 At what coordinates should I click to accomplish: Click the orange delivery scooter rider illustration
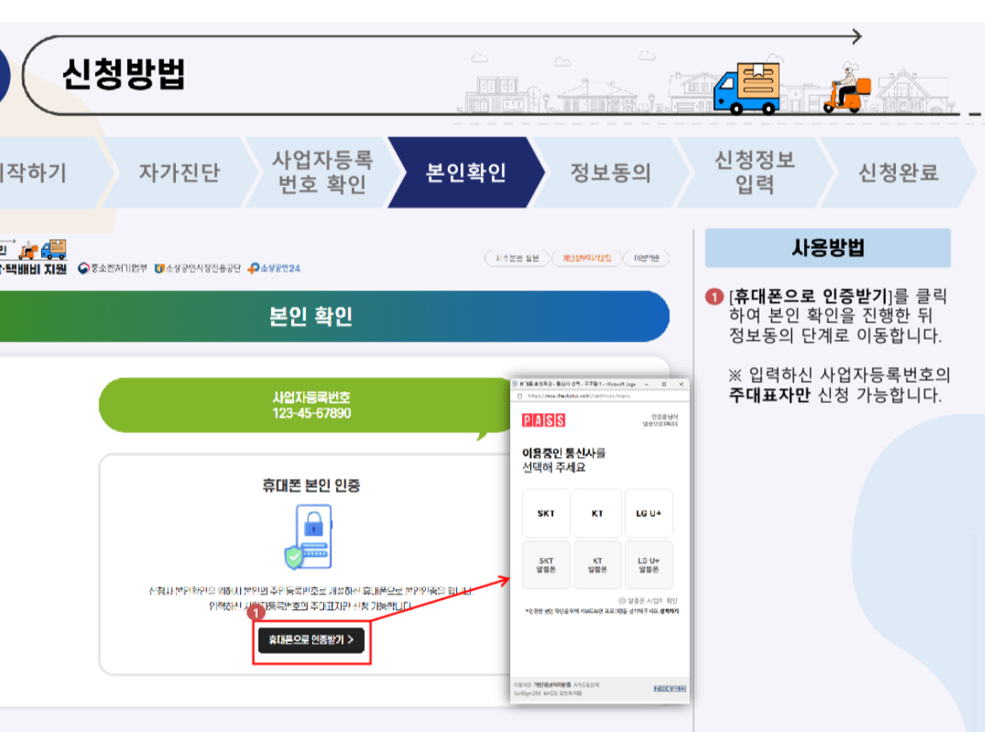(847, 91)
